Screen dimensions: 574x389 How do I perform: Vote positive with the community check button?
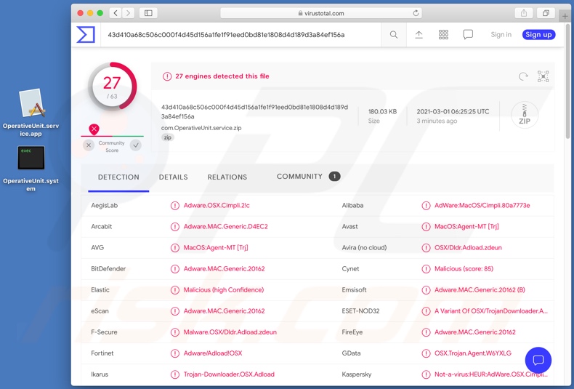pyautogui.click(x=136, y=145)
